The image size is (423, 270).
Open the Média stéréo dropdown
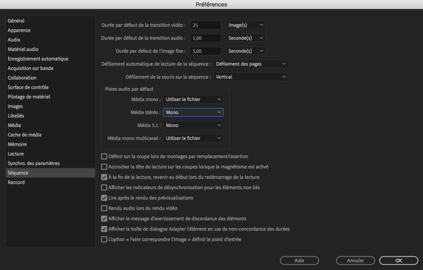[193, 112]
